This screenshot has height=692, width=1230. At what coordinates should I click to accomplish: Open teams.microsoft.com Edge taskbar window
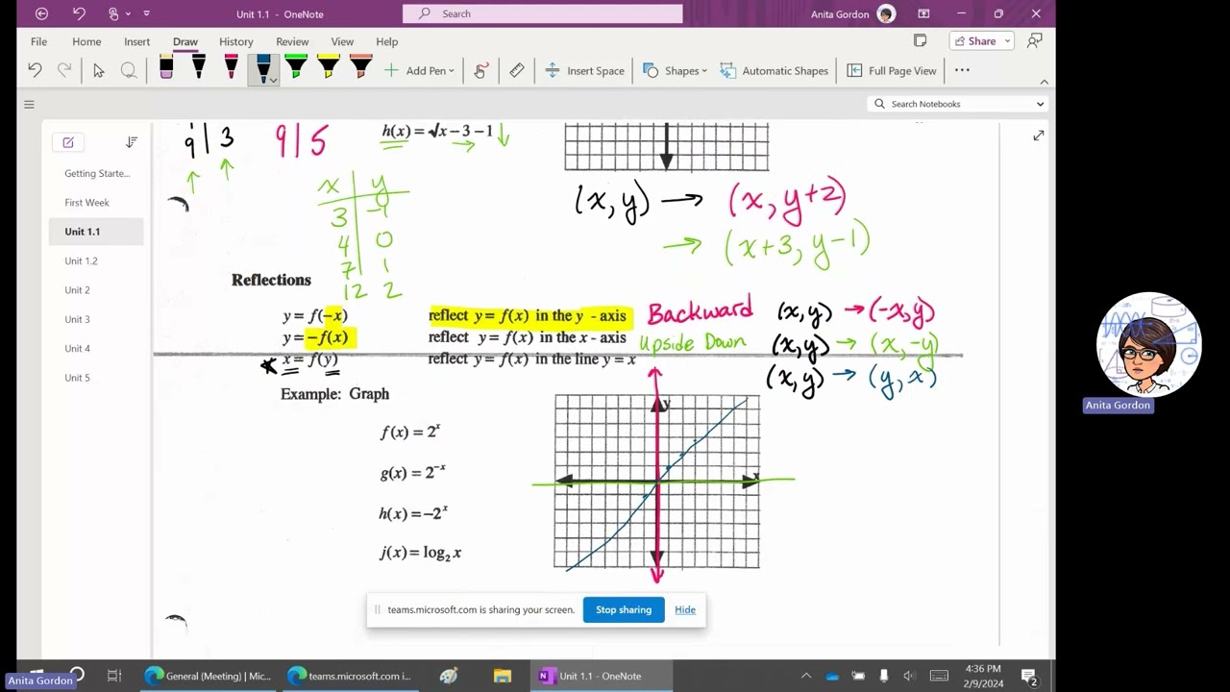349,676
